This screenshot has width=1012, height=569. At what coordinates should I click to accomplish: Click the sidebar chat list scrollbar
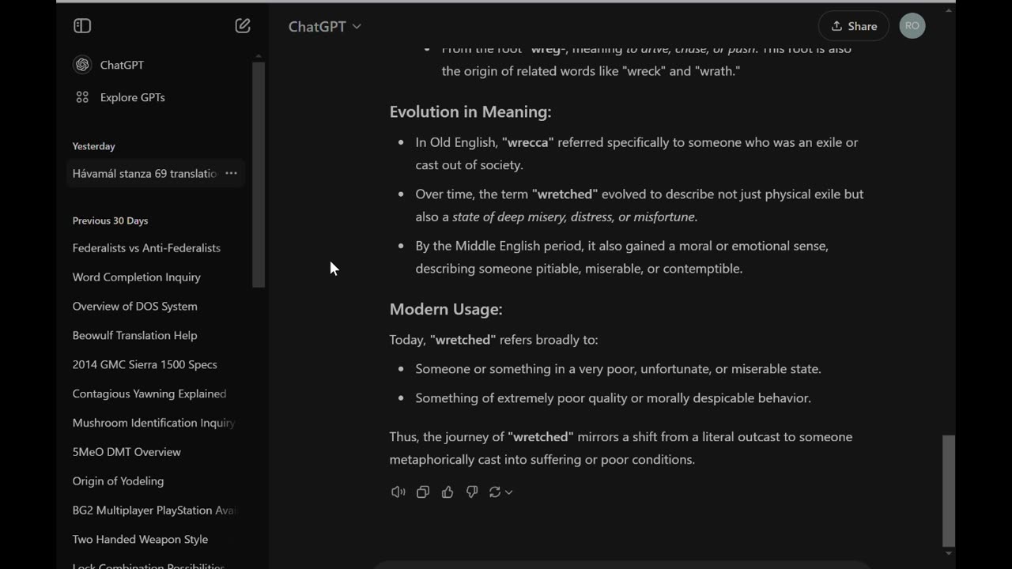tap(258, 174)
